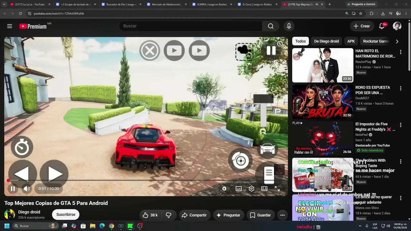The height and width of the screenshot is (231, 411).
Task: Open the Chrome extensions puzzle icon
Action: coord(372,13)
